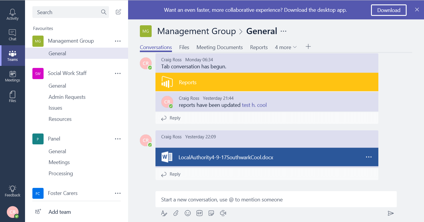This screenshot has width=424, height=222.
Task: Click the Download desktop app button
Action: tap(389, 10)
